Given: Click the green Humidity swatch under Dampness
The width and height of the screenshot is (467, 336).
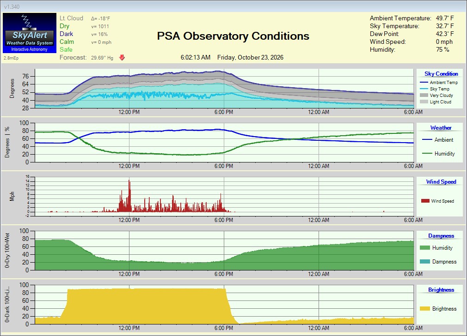Looking at the screenshot, I should [x=425, y=248].
